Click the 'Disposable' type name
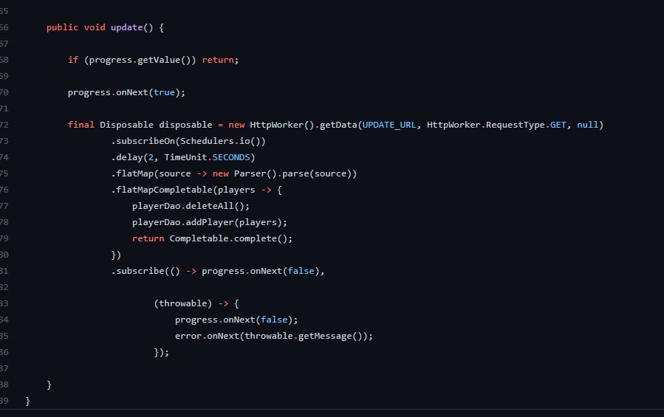 click(x=126, y=125)
